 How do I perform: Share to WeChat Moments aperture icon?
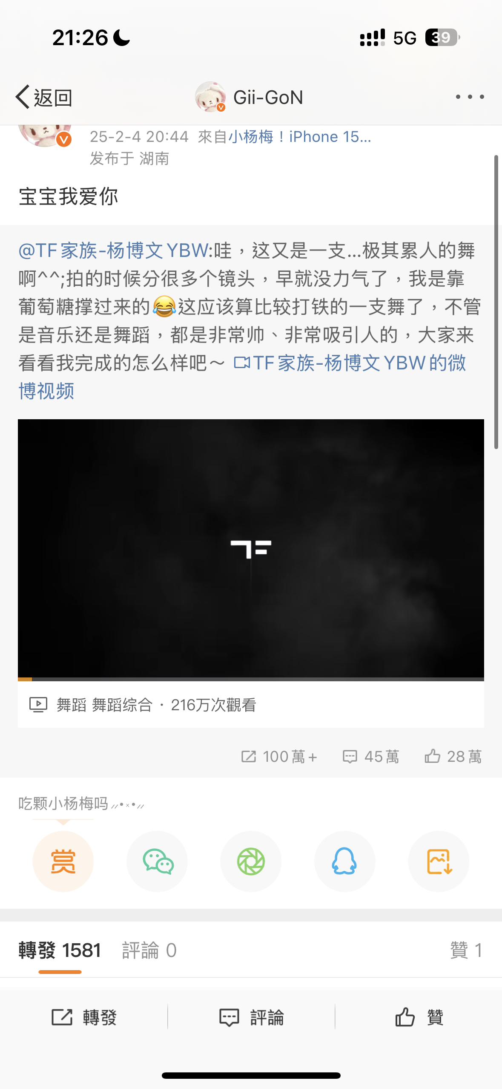251,861
